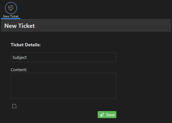Click the Send button text
The width and height of the screenshot is (172, 123).
pyautogui.click(x=110, y=115)
